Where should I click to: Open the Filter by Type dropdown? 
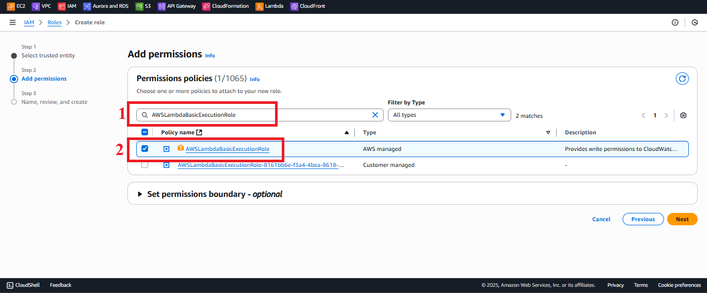pos(449,115)
